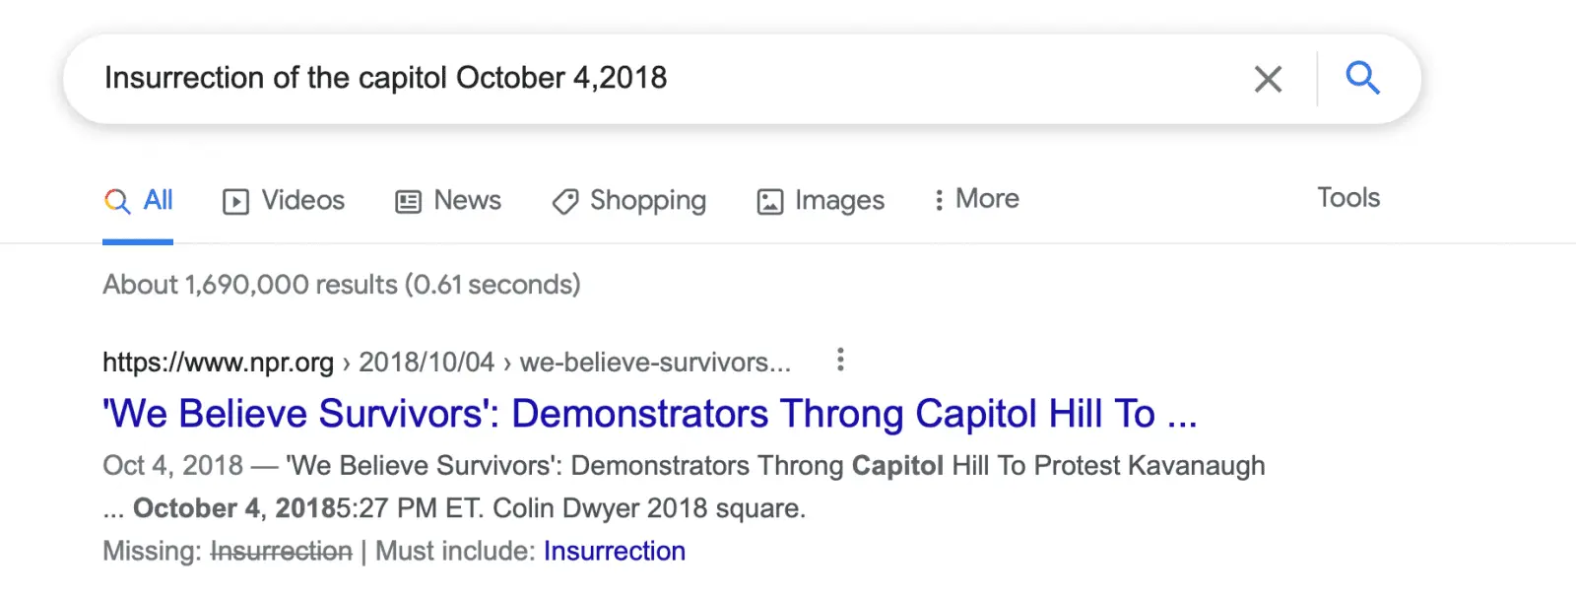Switch to the Shopping tab
Image resolution: width=1576 pixels, height=596 pixels.
pyautogui.click(x=647, y=200)
